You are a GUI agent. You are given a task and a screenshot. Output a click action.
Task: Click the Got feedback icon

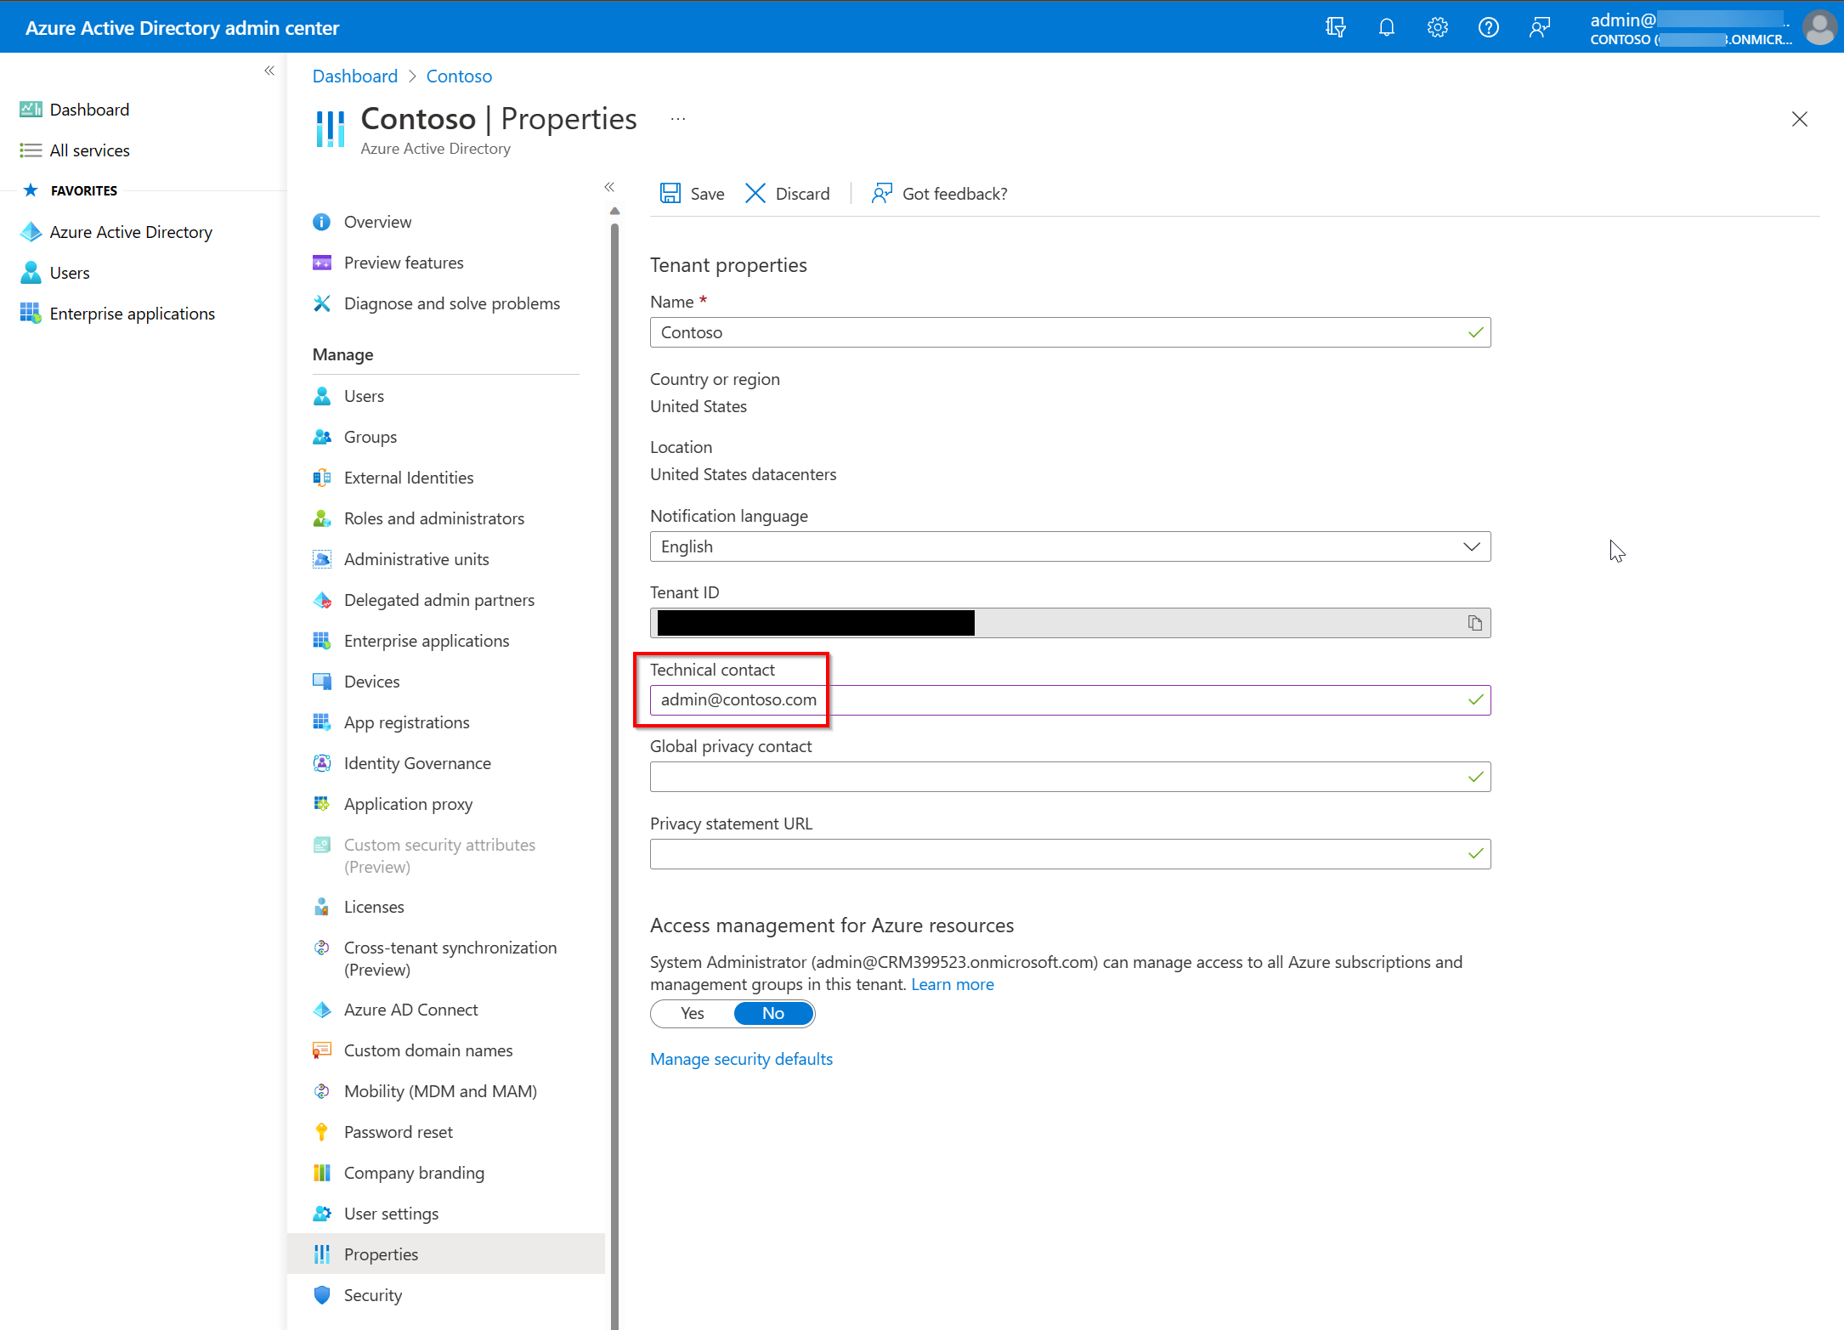click(882, 192)
